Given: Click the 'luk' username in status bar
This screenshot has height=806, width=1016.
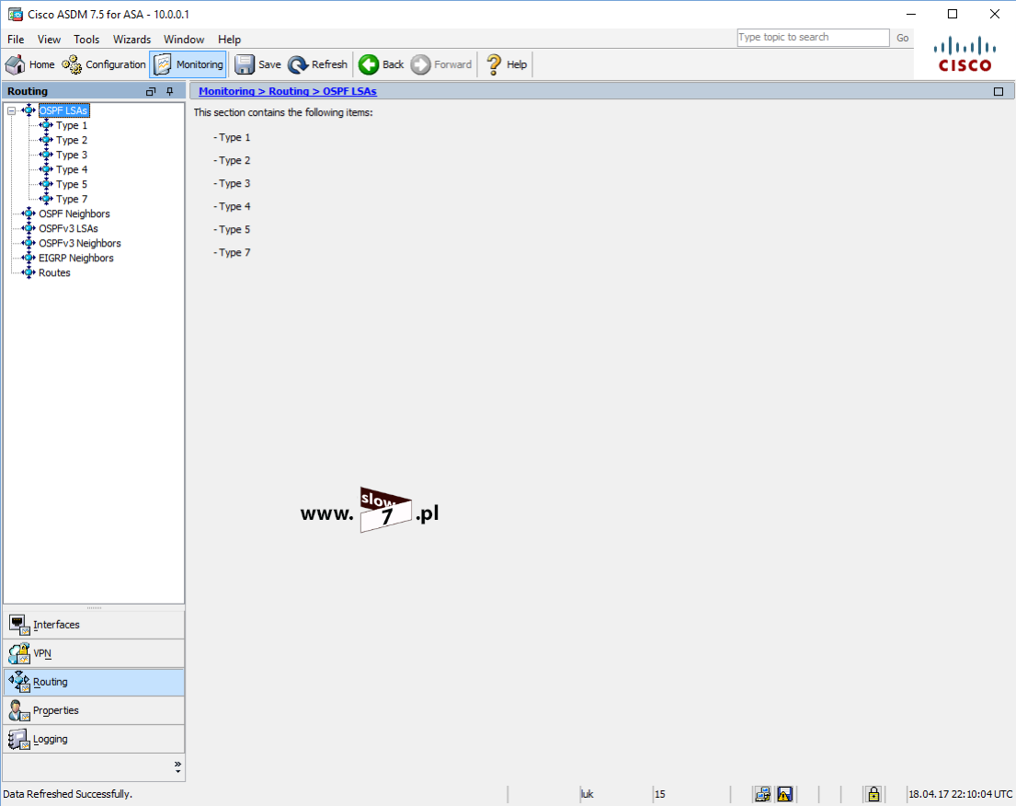Looking at the screenshot, I should coord(587,794).
